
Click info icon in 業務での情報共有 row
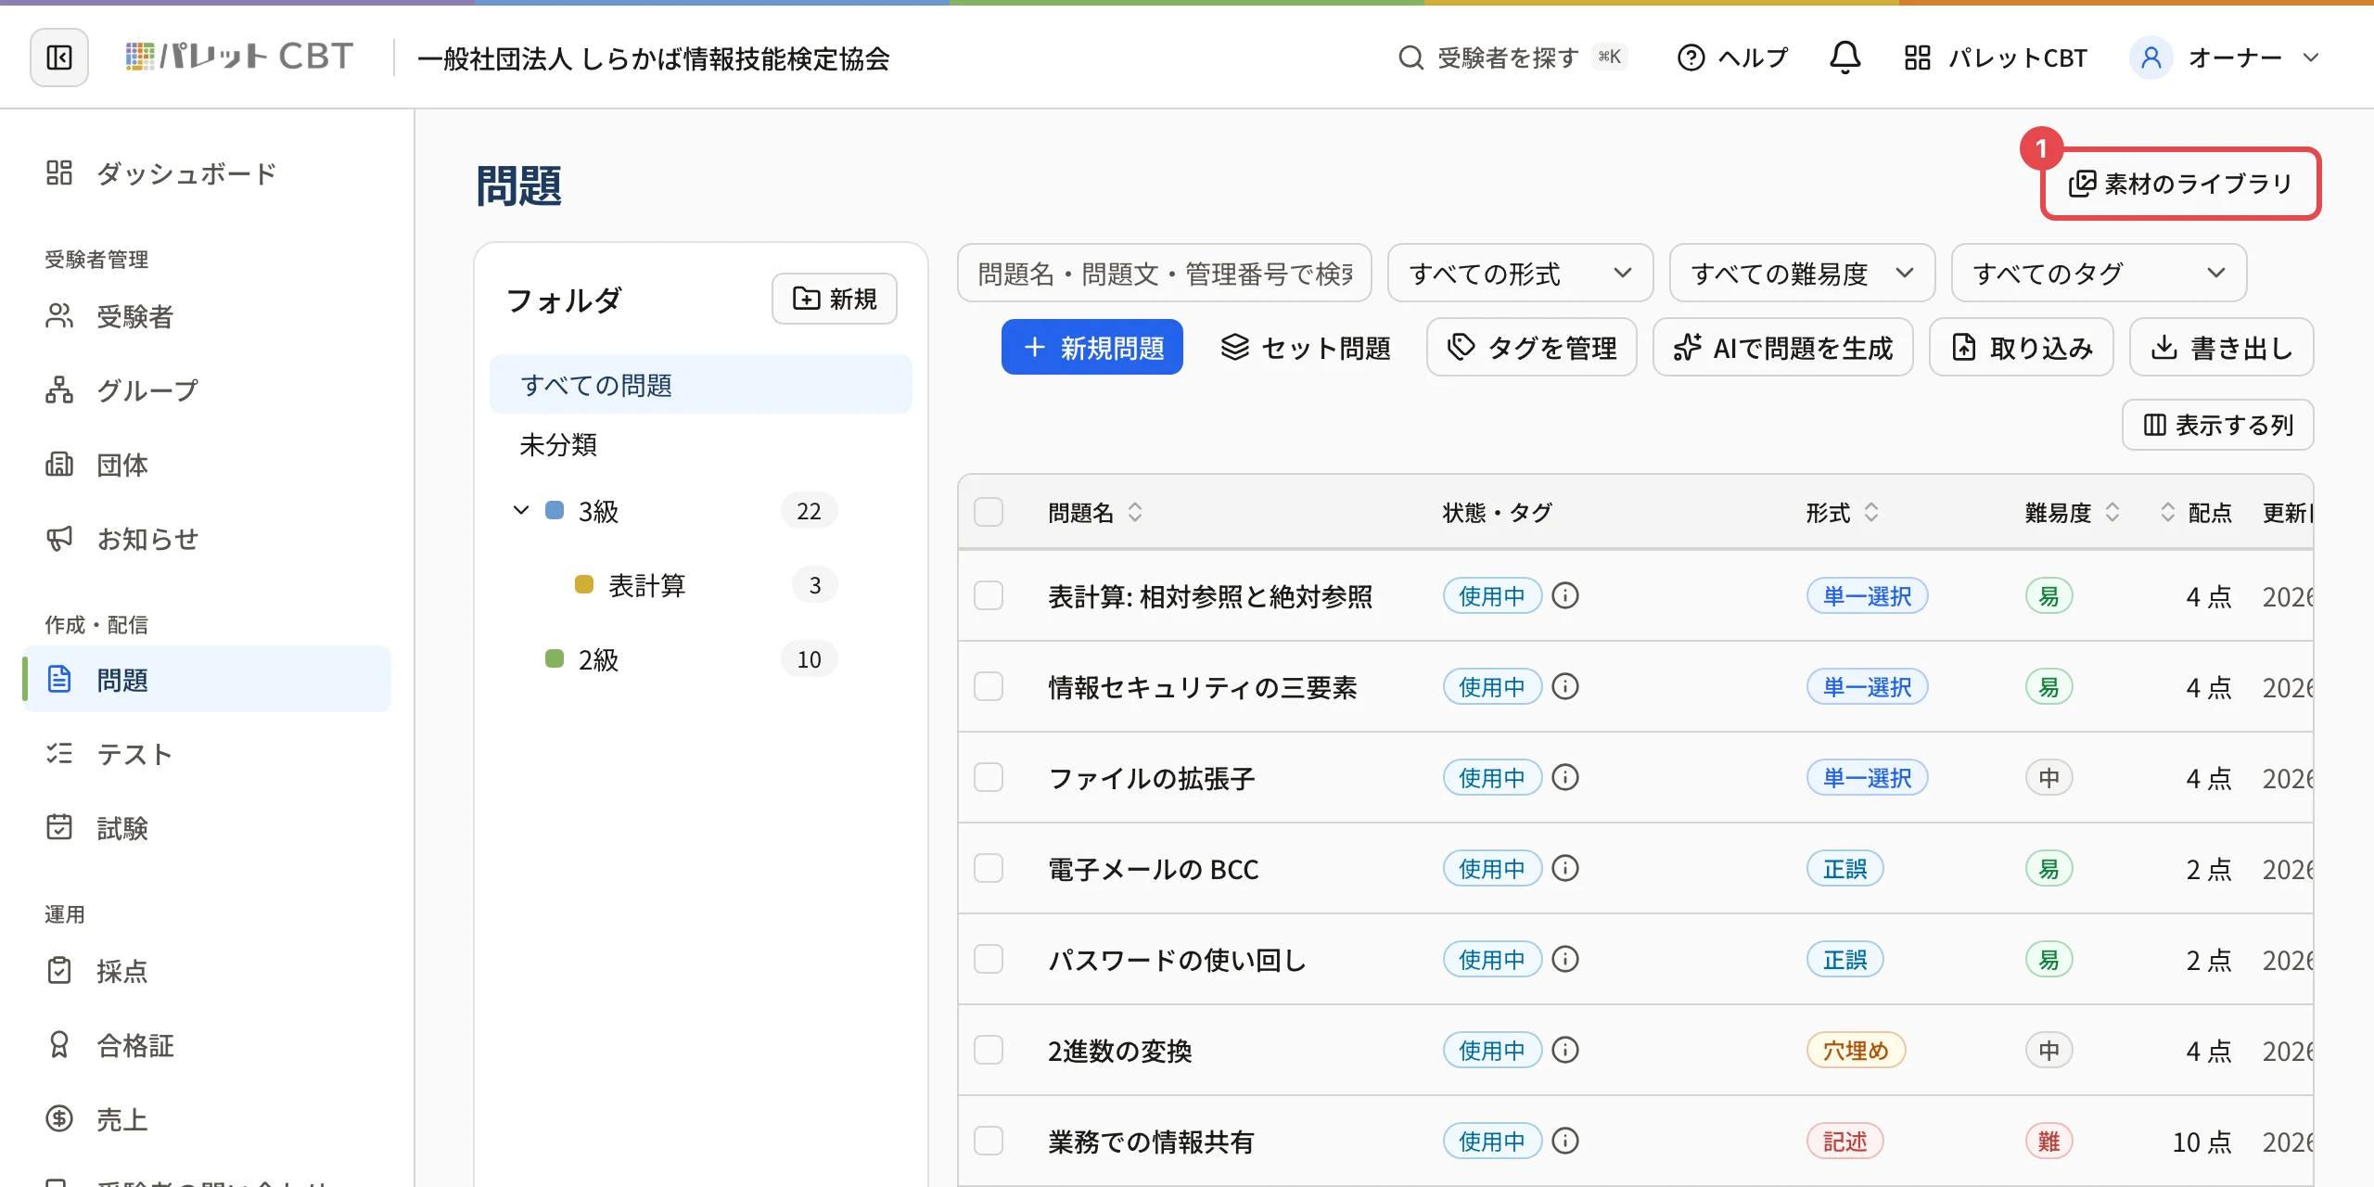coord(1565,1141)
